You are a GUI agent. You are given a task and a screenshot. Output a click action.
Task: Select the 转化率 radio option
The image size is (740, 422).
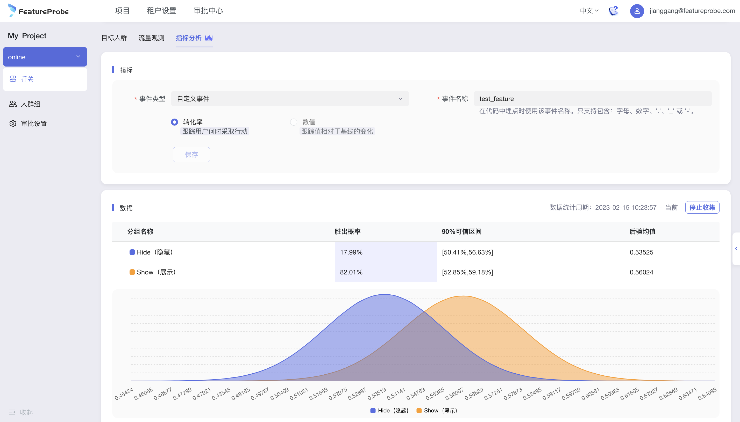click(174, 122)
